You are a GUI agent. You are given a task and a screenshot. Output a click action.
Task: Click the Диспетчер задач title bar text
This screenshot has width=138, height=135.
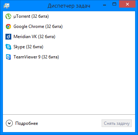pos(69,6)
